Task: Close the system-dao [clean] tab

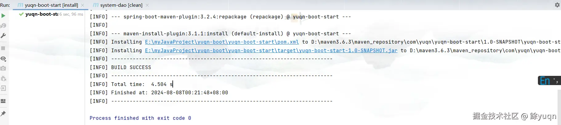Action: 147,5
